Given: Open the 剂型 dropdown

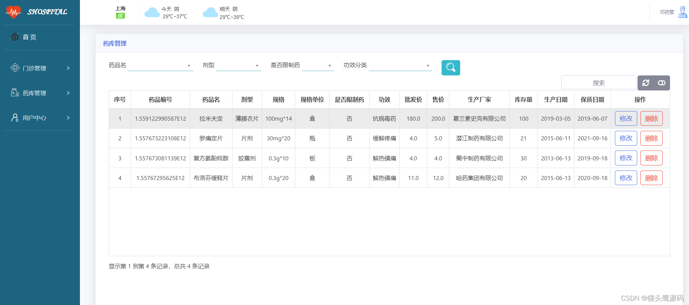Looking at the screenshot, I should click(x=239, y=66).
